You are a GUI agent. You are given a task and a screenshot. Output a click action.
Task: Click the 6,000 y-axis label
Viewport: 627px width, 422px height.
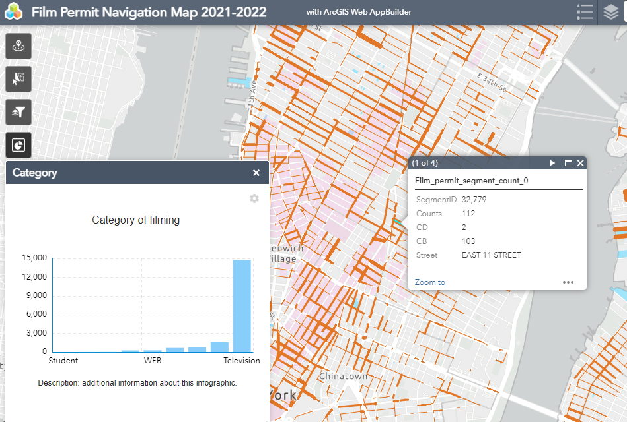(36, 314)
